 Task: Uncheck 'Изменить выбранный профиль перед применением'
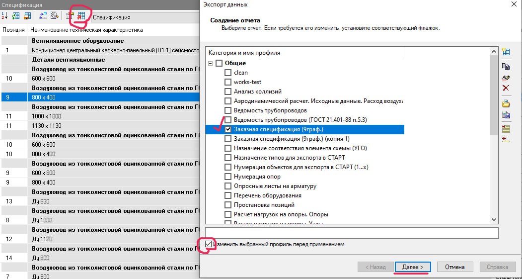click(209, 244)
